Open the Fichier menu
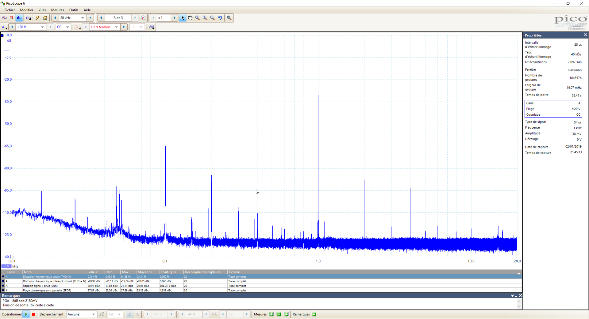The width and height of the screenshot is (589, 319). point(10,10)
